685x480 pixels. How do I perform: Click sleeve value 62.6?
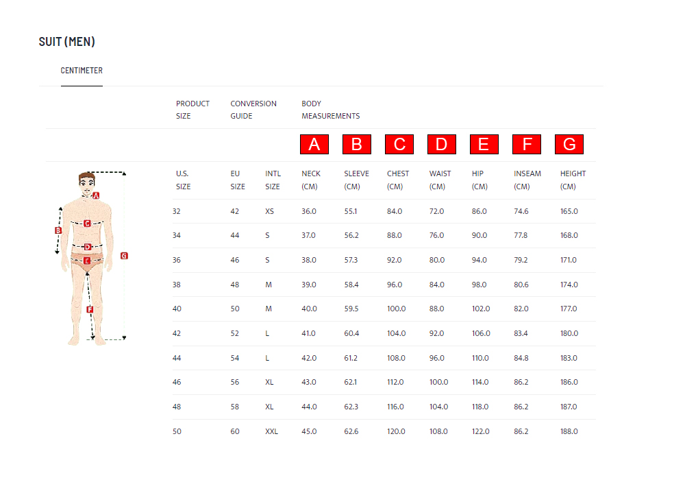coord(351,431)
